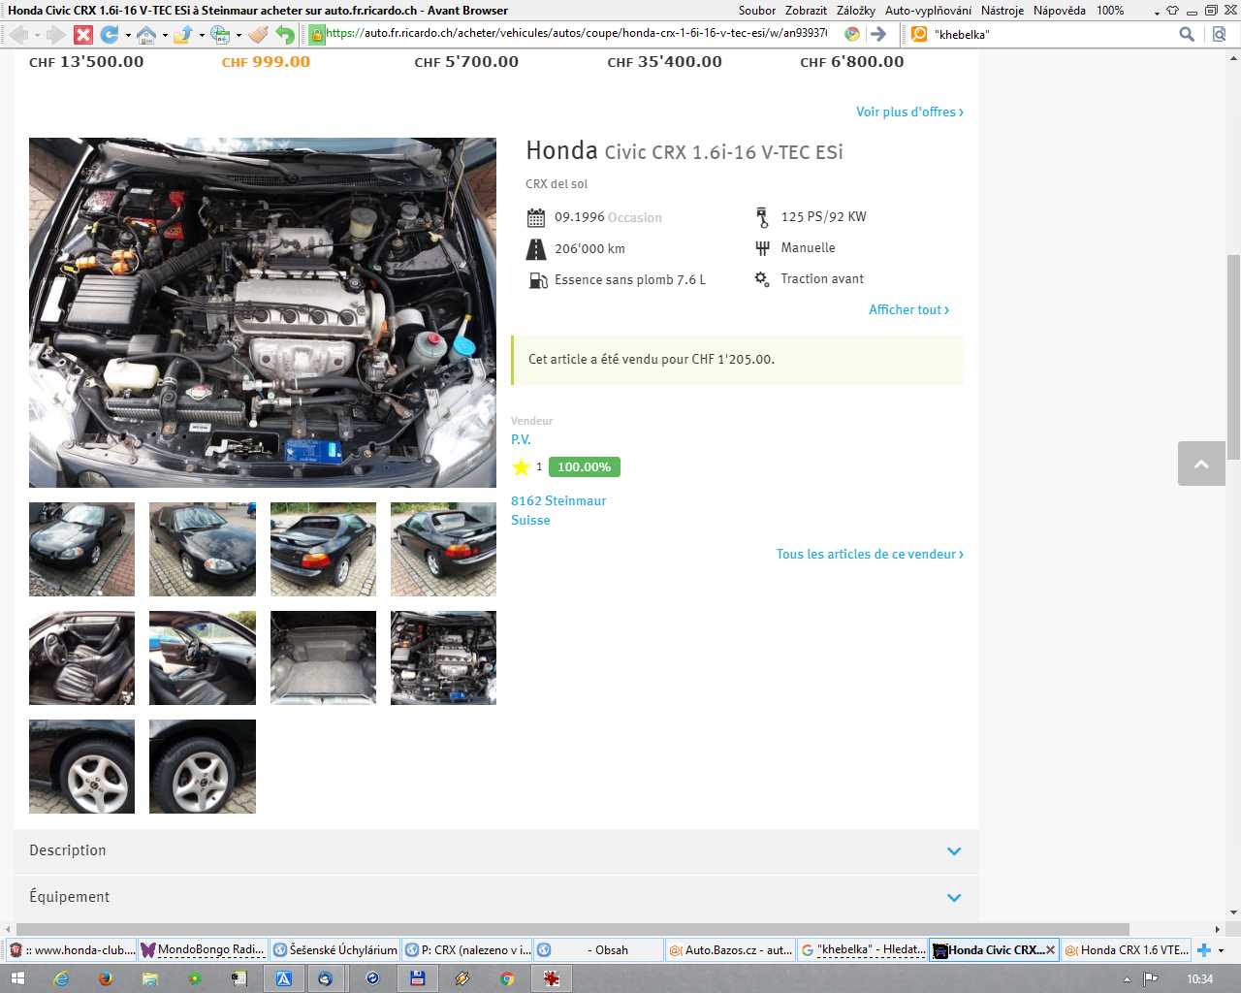
Task: Click the scroll-to-top arrow button
Action: coord(1201,464)
